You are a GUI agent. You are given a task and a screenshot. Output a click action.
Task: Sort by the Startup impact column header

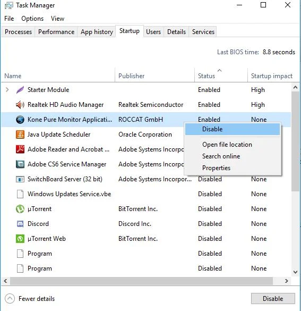pos(272,76)
